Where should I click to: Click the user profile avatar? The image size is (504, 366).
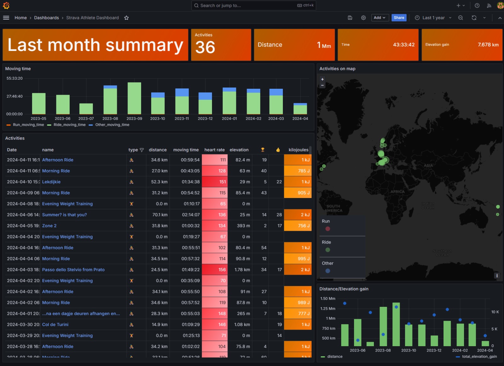(x=500, y=5)
